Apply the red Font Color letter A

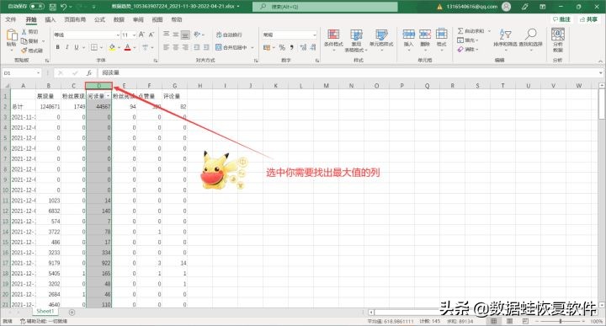(128, 47)
